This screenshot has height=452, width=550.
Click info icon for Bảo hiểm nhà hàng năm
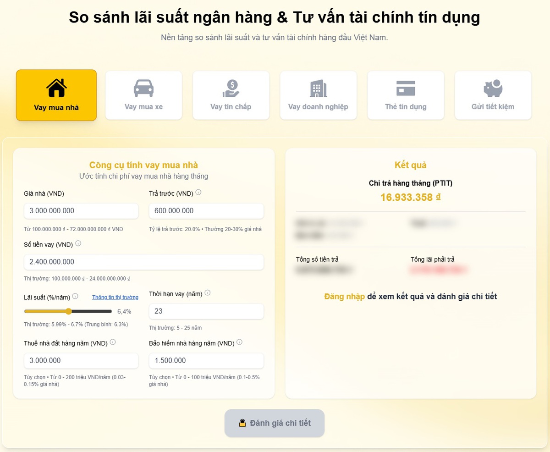click(239, 342)
